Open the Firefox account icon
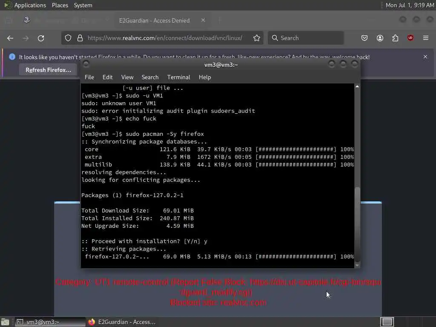This screenshot has height=327, width=436. [x=380, y=38]
